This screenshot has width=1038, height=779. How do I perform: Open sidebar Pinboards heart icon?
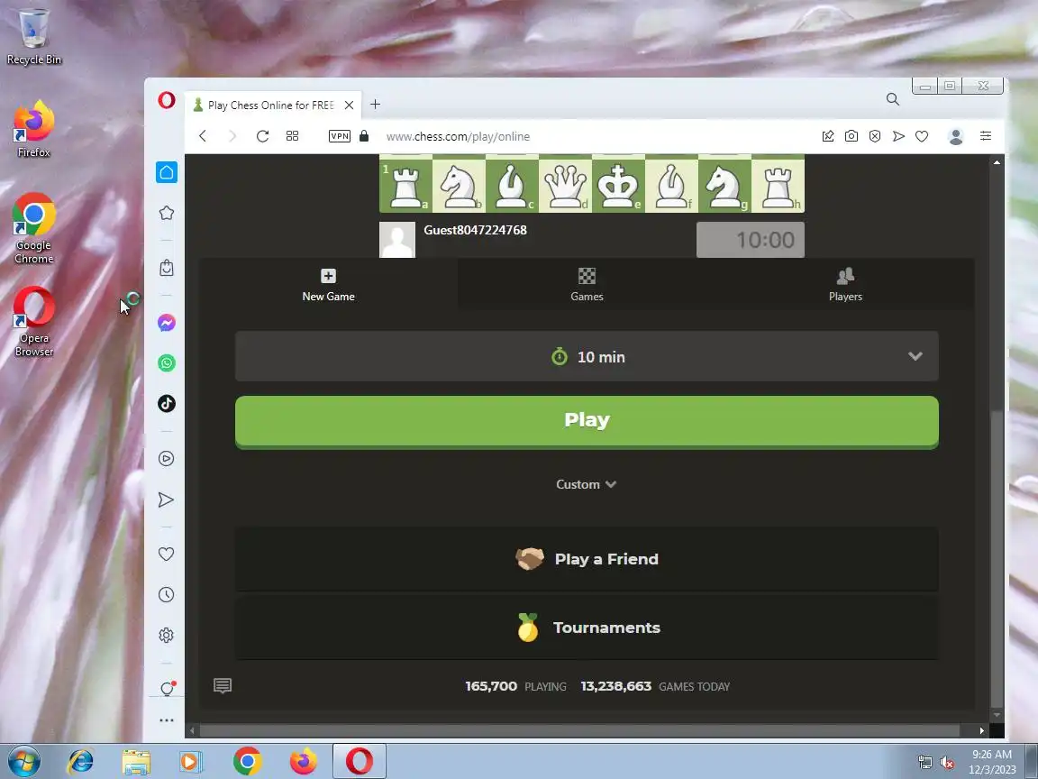[x=166, y=554]
